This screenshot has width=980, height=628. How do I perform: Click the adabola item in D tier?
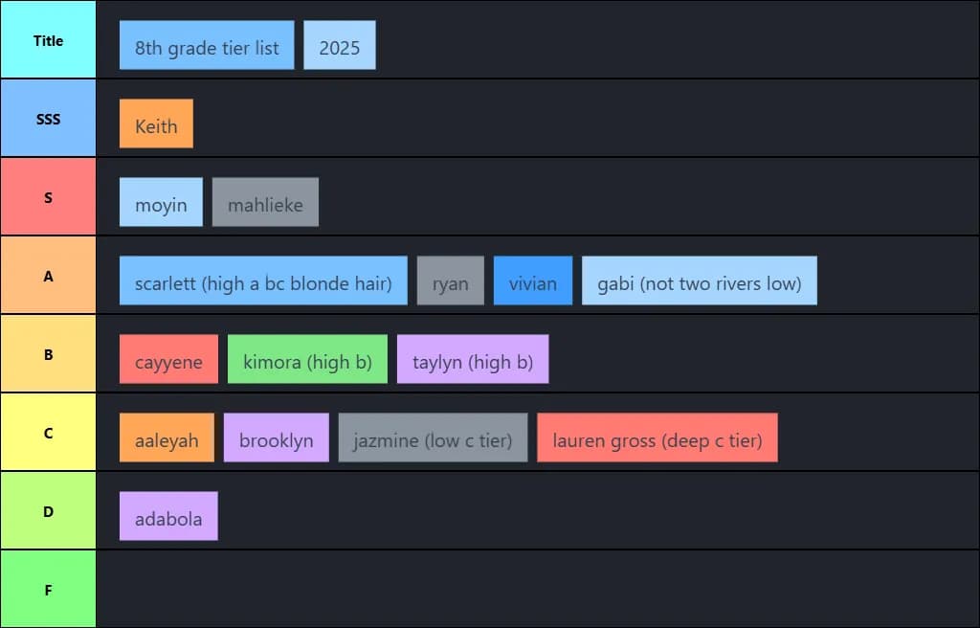[x=168, y=517]
